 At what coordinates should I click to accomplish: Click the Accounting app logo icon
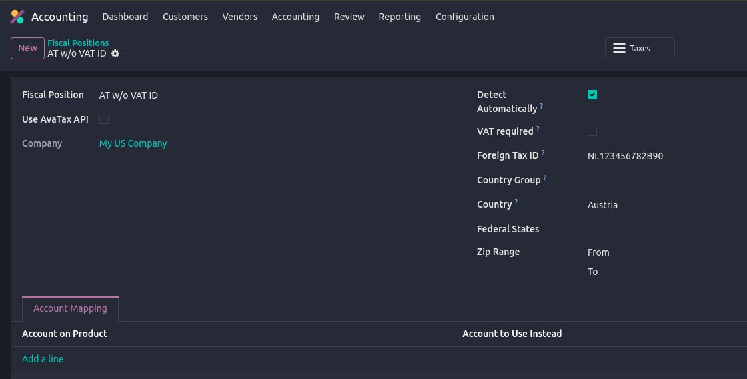pyautogui.click(x=17, y=17)
